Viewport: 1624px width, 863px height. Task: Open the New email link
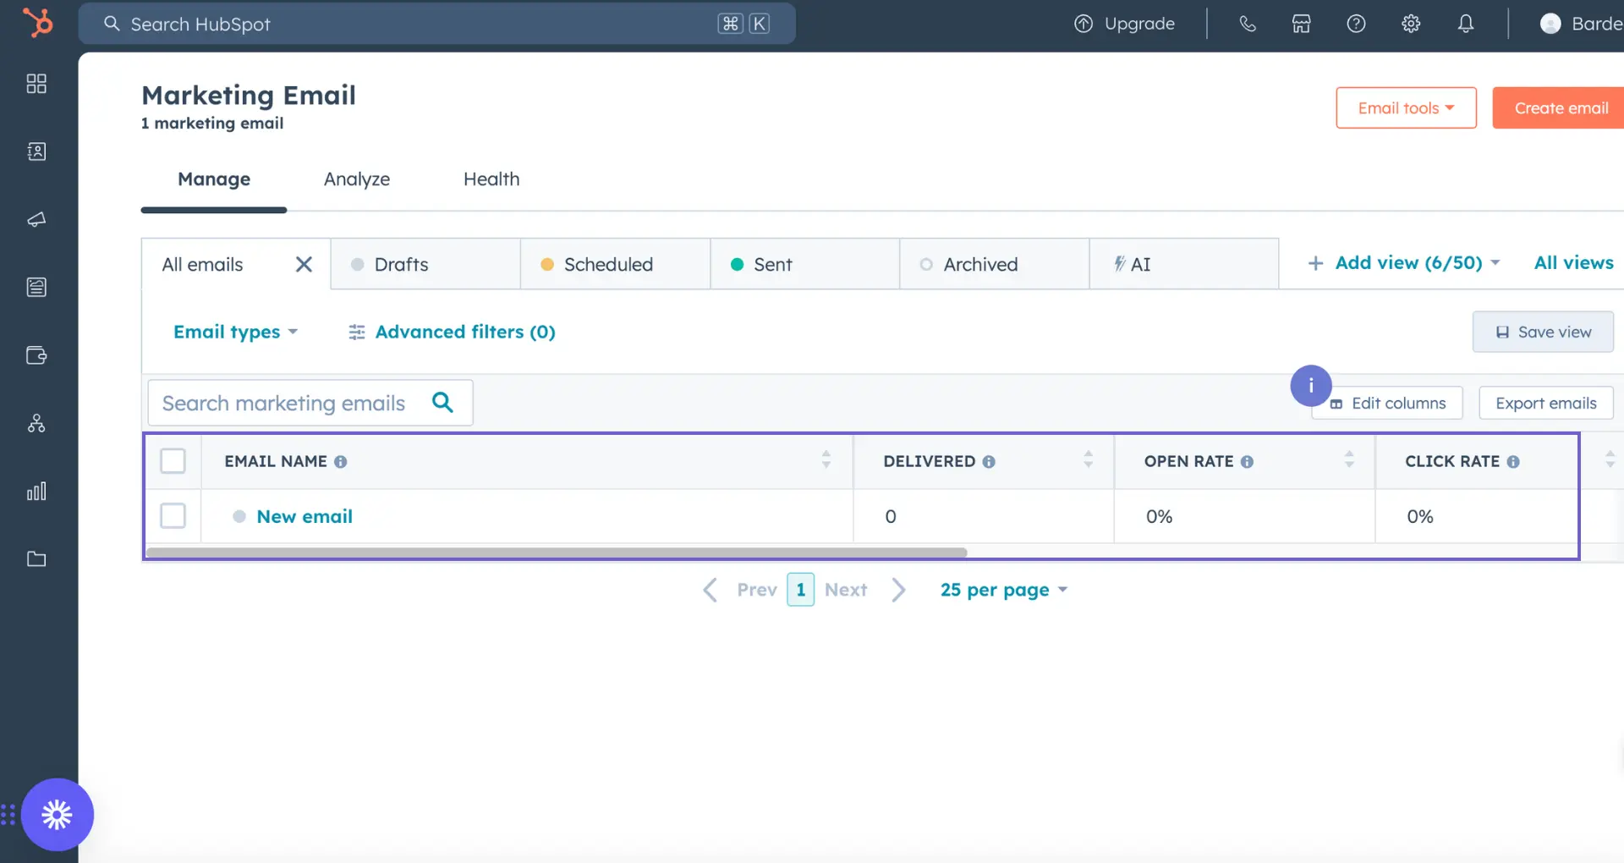(304, 516)
